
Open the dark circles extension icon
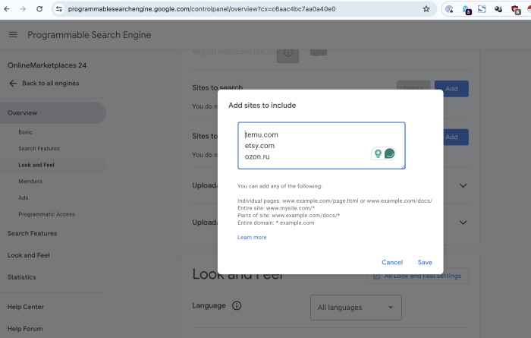pyautogui.click(x=498, y=9)
